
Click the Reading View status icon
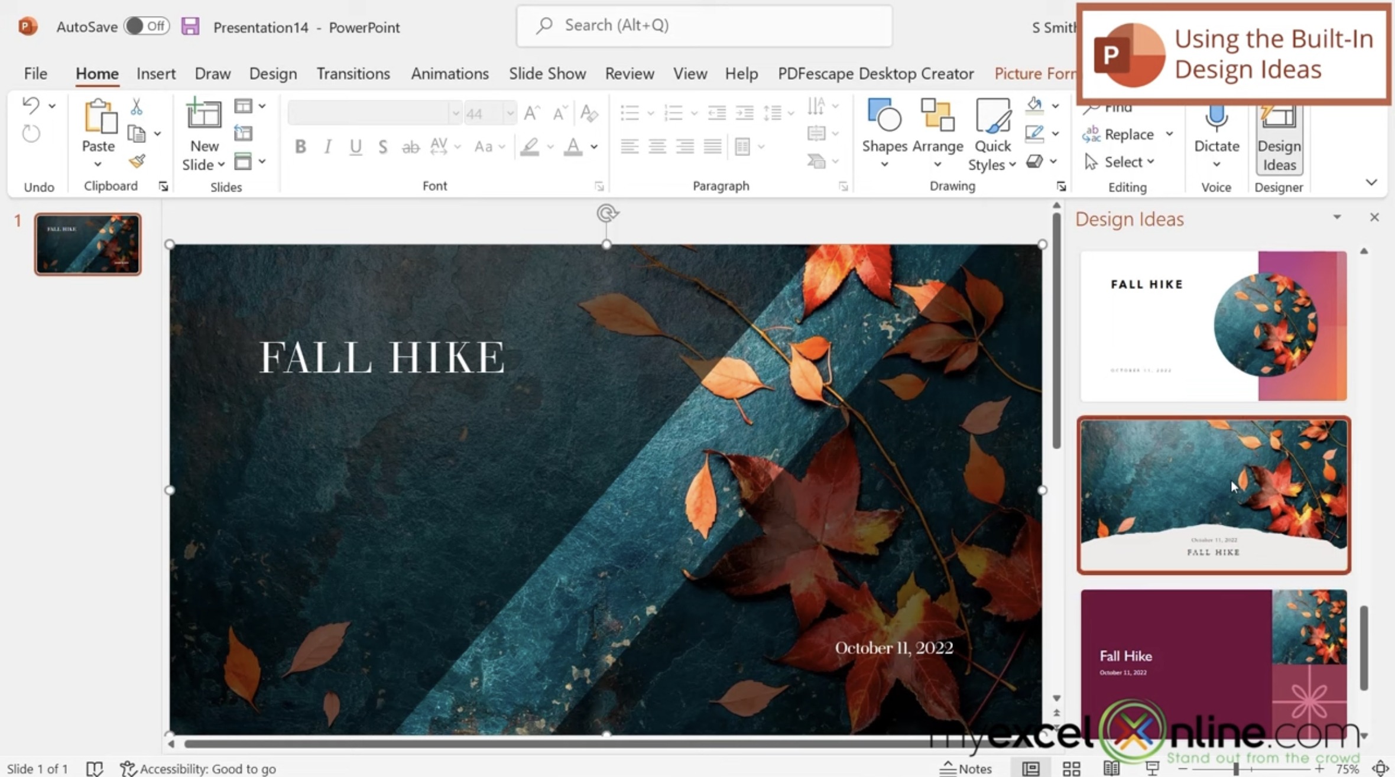pos(1111,768)
